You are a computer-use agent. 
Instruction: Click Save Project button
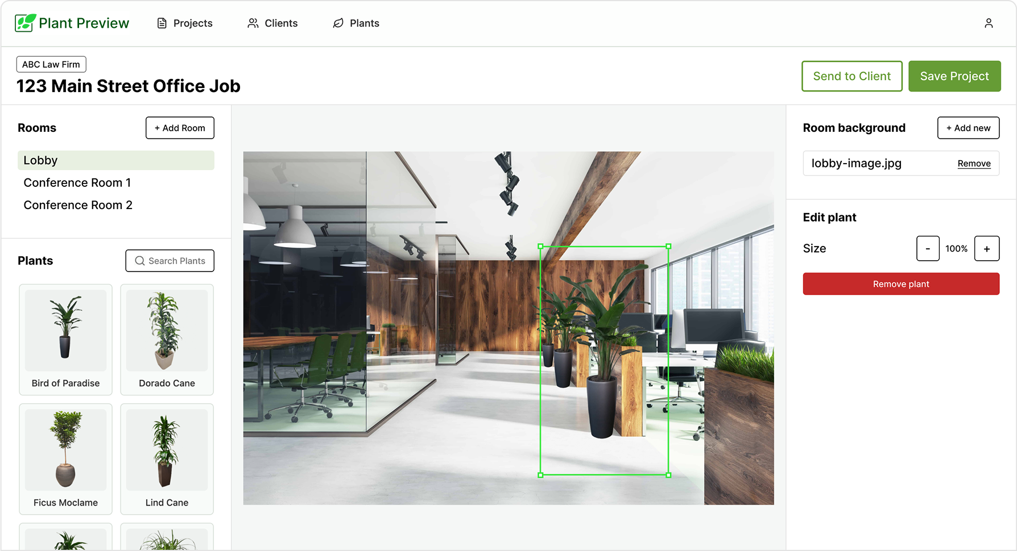coord(954,76)
